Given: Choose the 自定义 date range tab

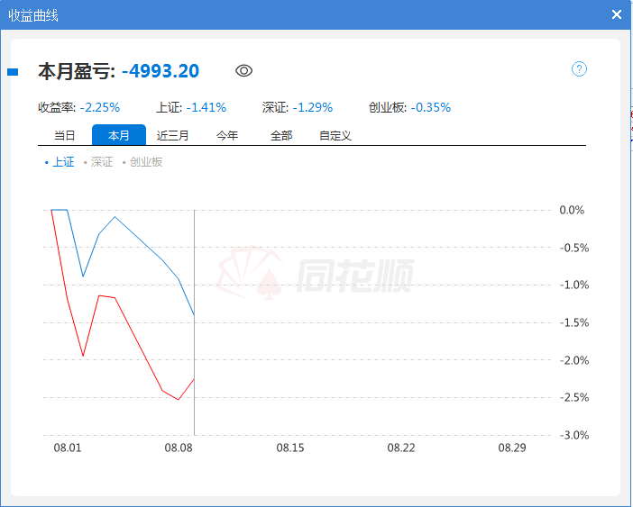Looking at the screenshot, I should (335, 136).
